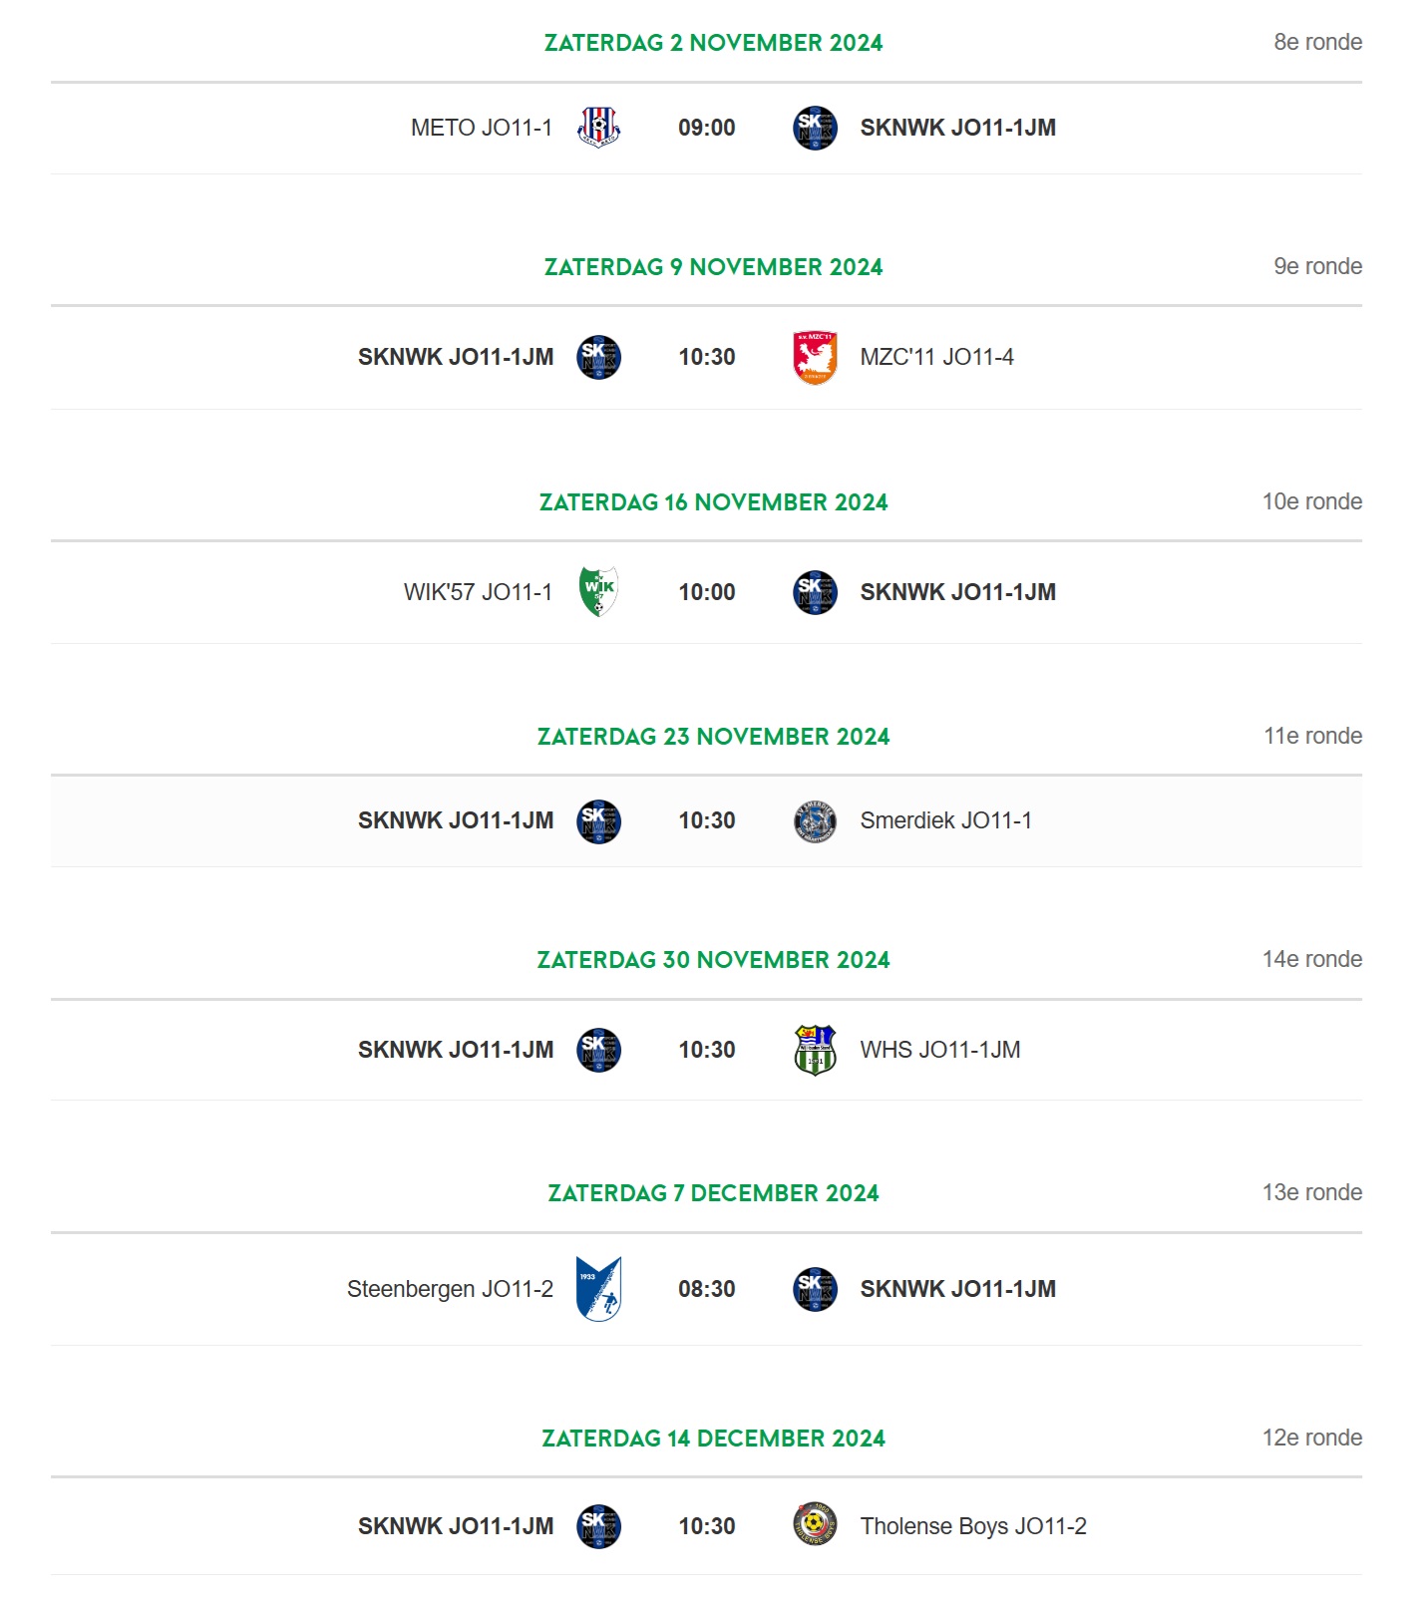This screenshot has width=1415, height=1603.
Task: Click the Tholense Boys club logo
Action: (x=815, y=1525)
